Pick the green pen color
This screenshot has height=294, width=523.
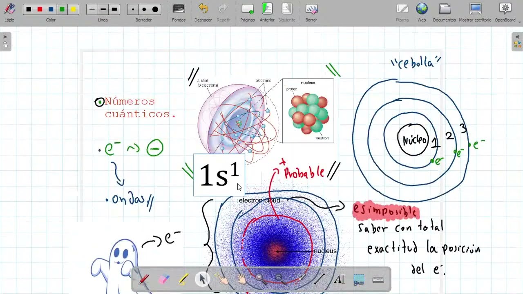pos(62,9)
